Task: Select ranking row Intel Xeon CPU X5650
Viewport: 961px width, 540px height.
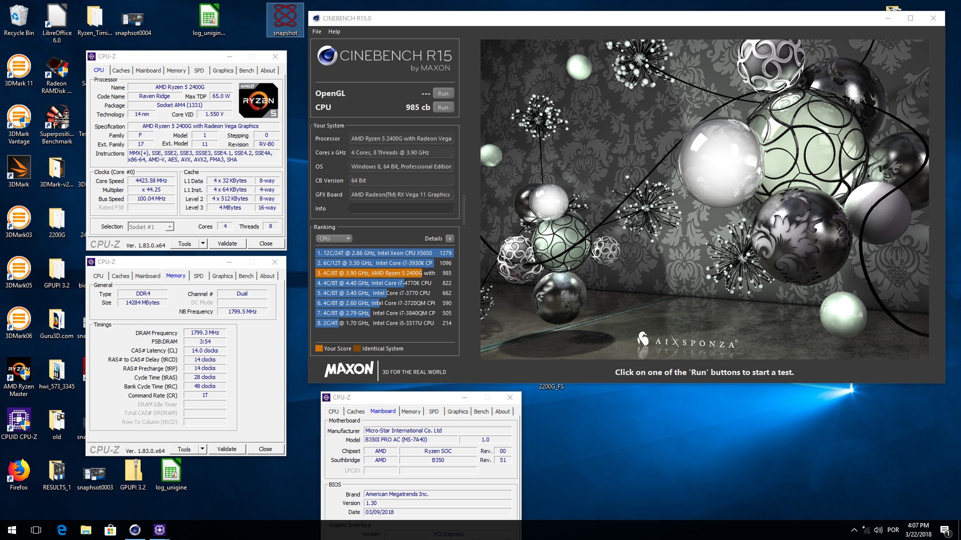Action: pos(384,253)
